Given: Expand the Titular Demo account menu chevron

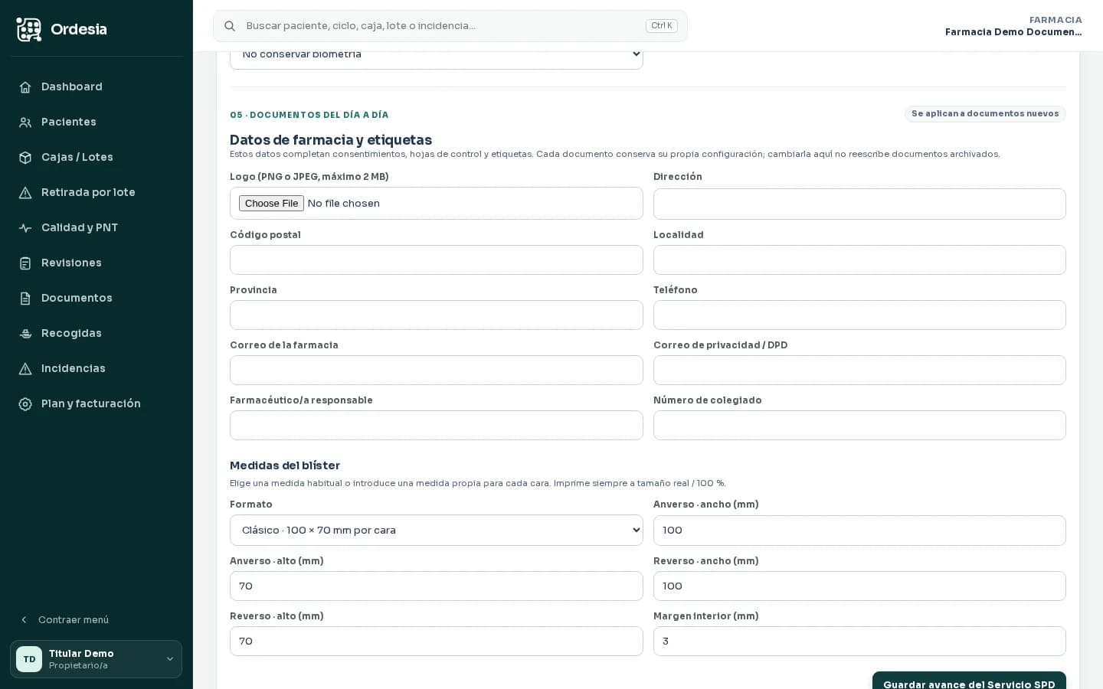Looking at the screenshot, I should click(x=170, y=659).
